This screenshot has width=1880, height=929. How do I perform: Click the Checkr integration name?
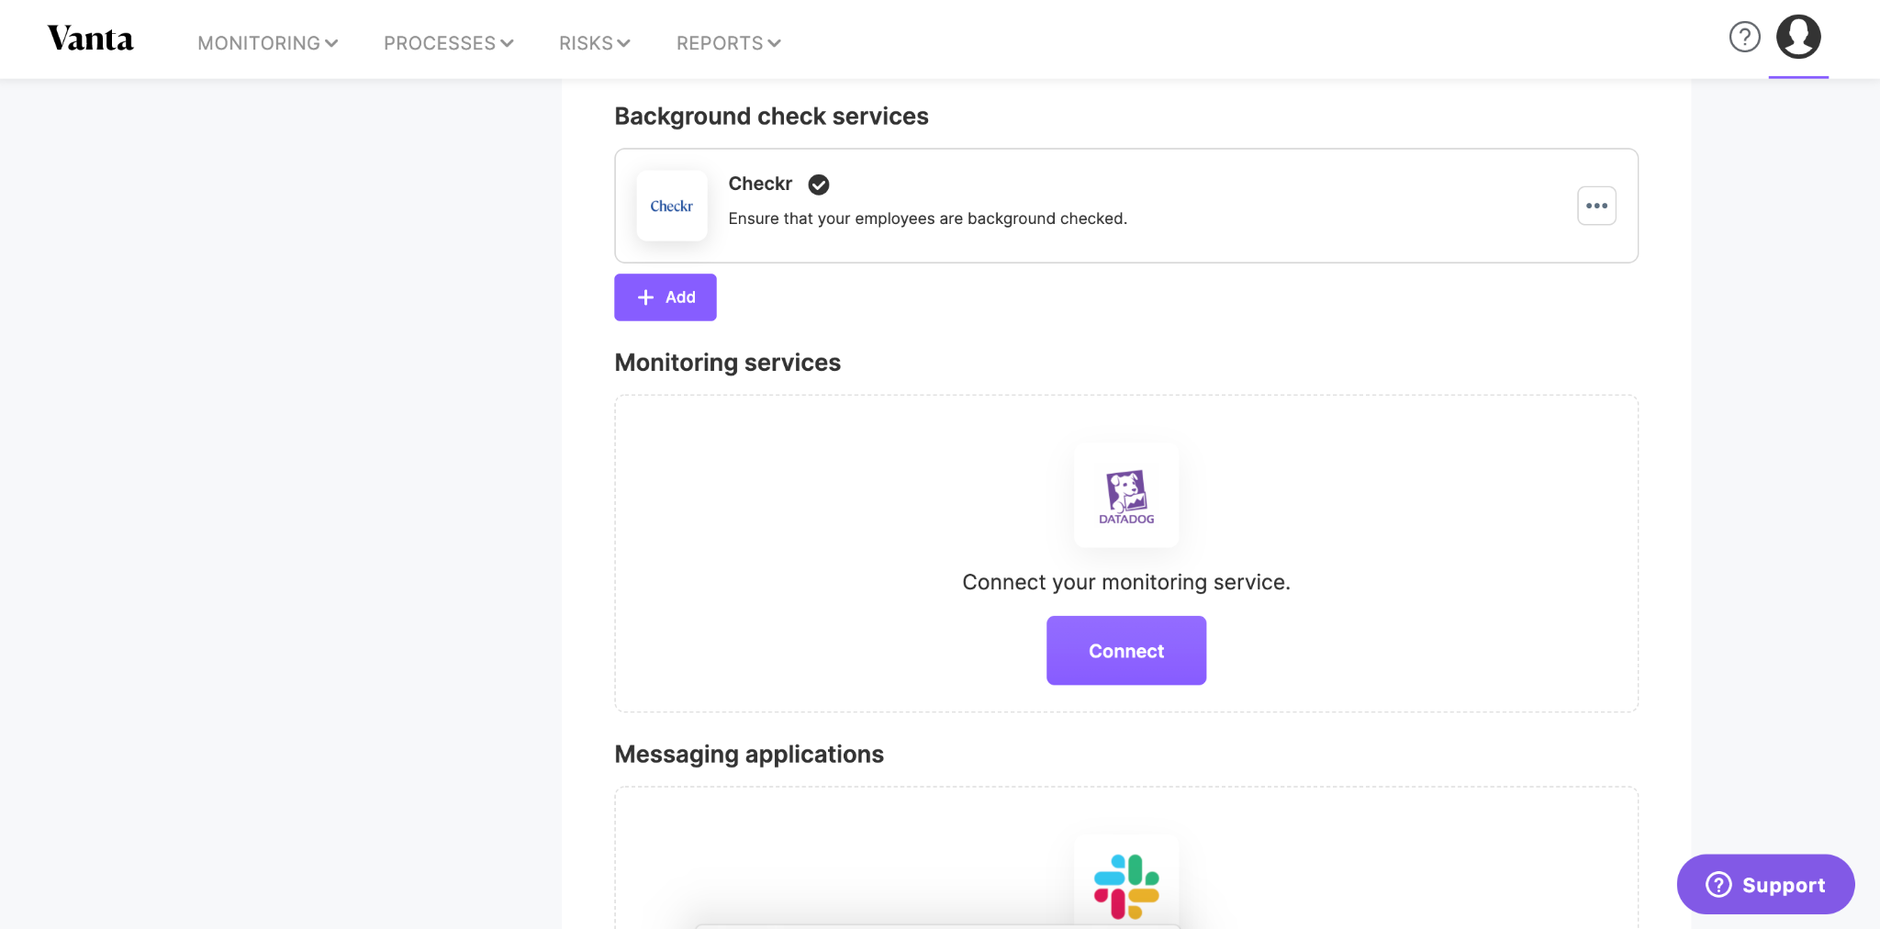pos(760,184)
